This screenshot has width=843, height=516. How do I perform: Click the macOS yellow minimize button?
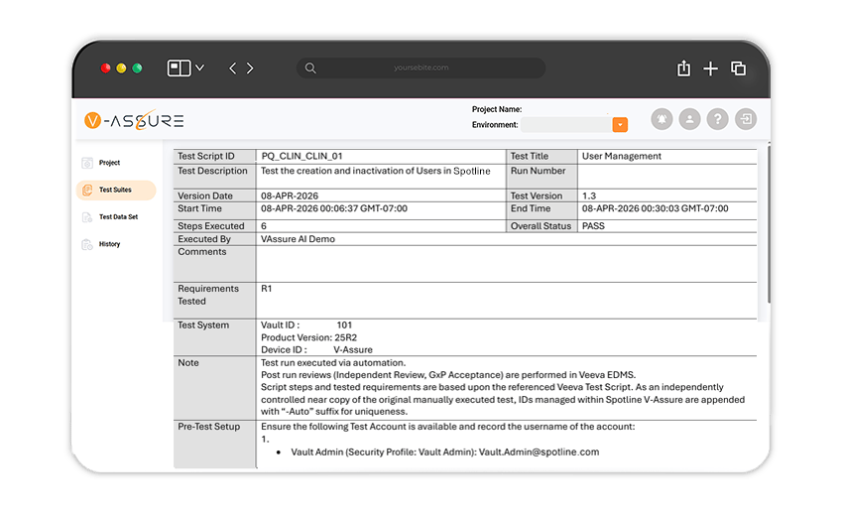(122, 68)
